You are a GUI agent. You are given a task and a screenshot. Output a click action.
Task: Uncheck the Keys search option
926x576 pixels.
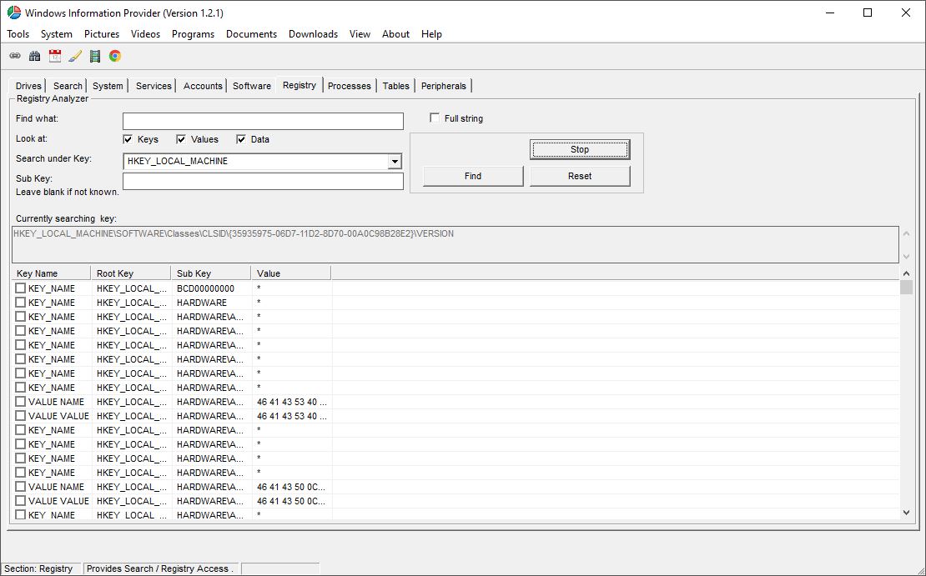coord(128,139)
